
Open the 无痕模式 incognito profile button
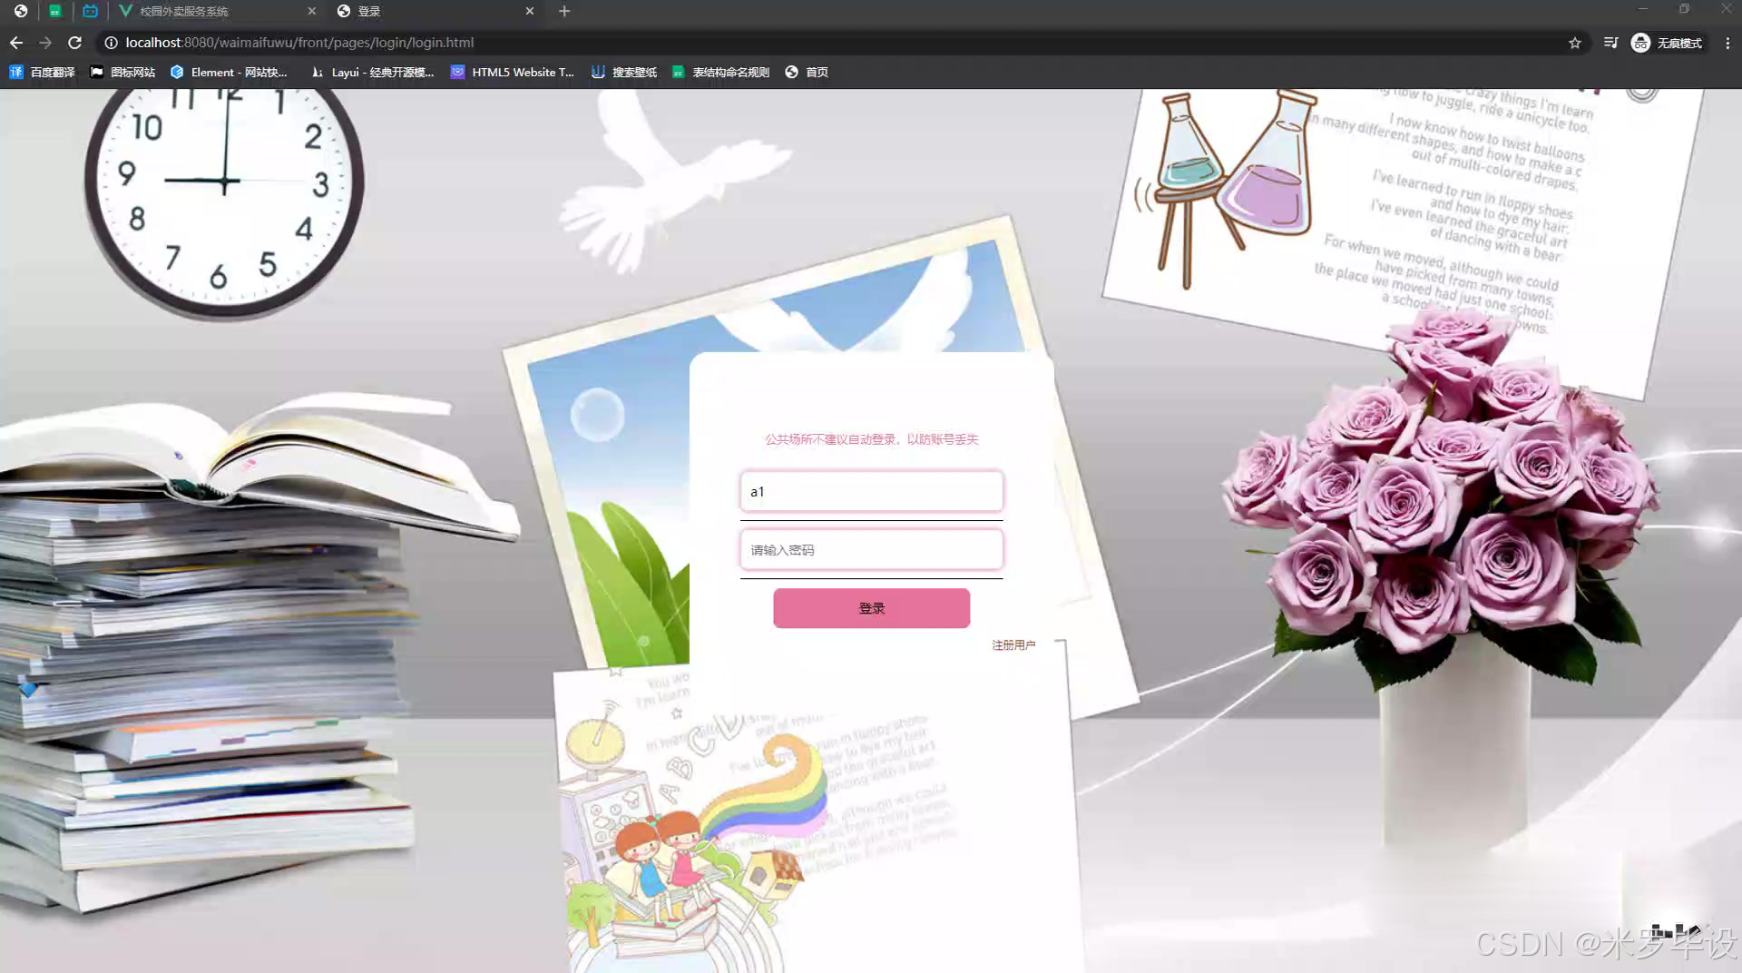(1668, 43)
